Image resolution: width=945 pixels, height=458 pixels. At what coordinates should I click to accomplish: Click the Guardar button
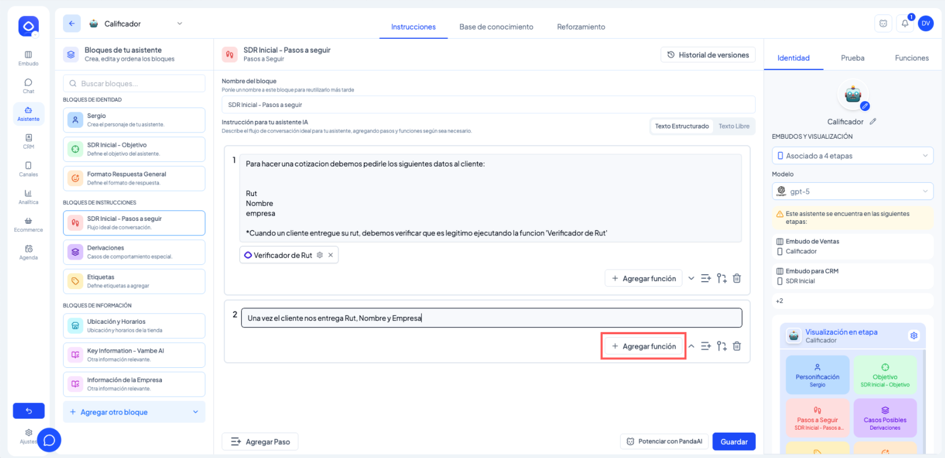point(733,442)
